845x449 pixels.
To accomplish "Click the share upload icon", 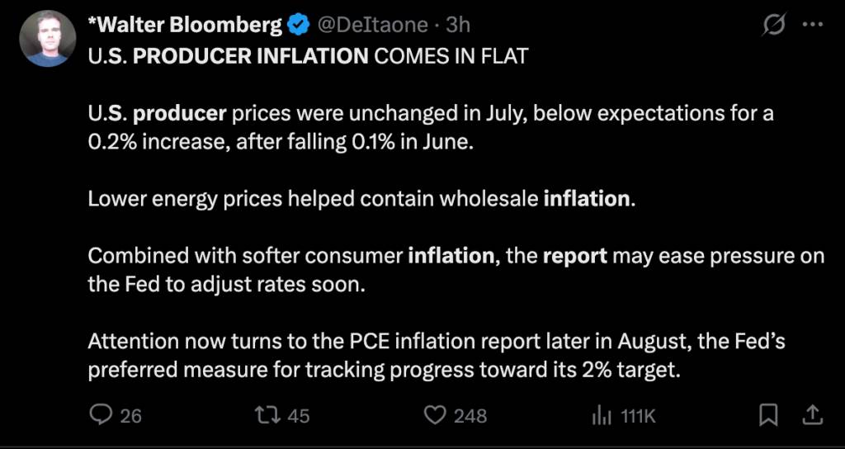I will (812, 415).
